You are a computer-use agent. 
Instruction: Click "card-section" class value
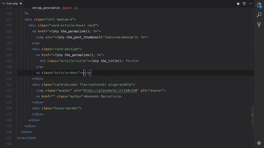coord(66,49)
